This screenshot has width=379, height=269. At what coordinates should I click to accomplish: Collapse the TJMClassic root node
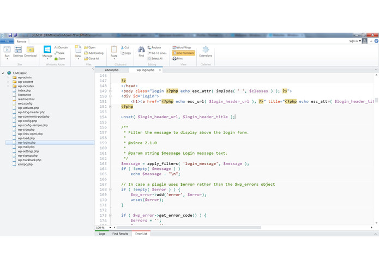tap(3, 73)
